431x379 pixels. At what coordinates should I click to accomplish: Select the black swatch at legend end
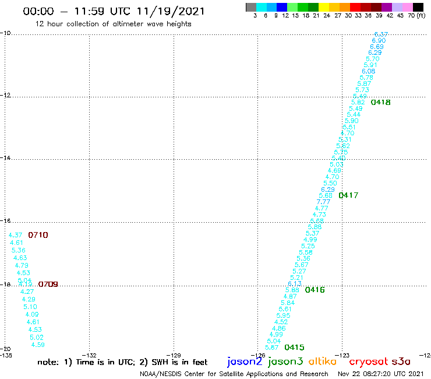(x=418, y=7)
